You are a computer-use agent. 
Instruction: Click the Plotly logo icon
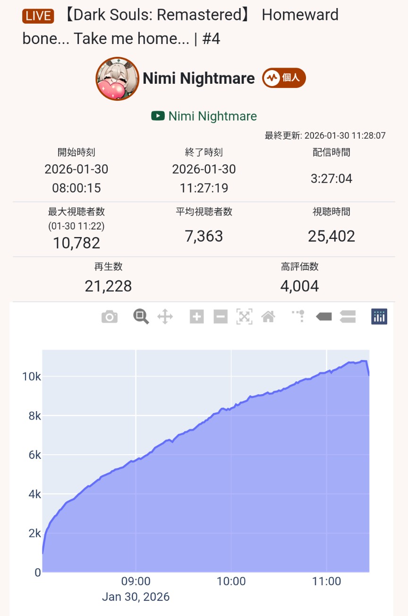tap(379, 317)
